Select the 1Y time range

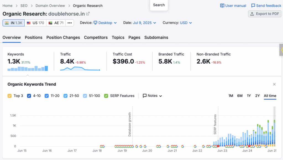249,96
